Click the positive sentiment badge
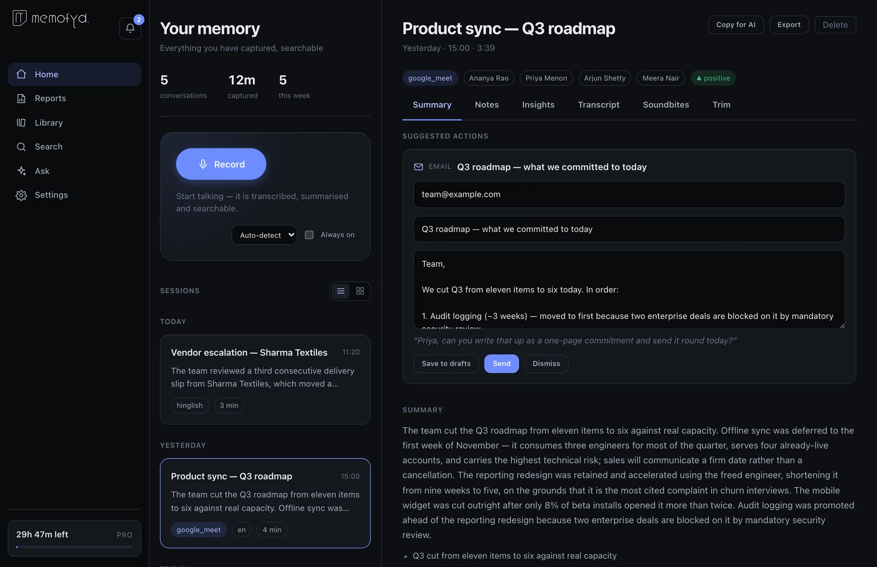 (713, 78)
